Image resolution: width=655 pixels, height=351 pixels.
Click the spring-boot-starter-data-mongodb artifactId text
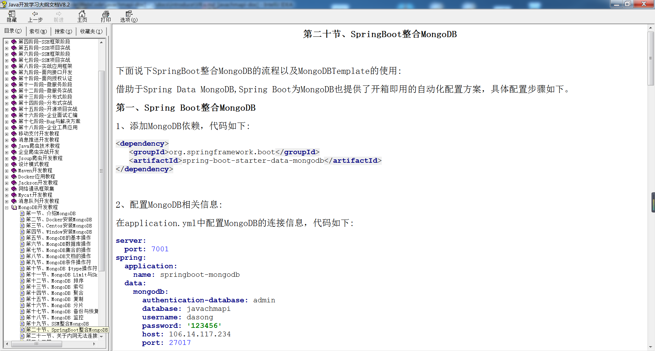click(253, 161)
